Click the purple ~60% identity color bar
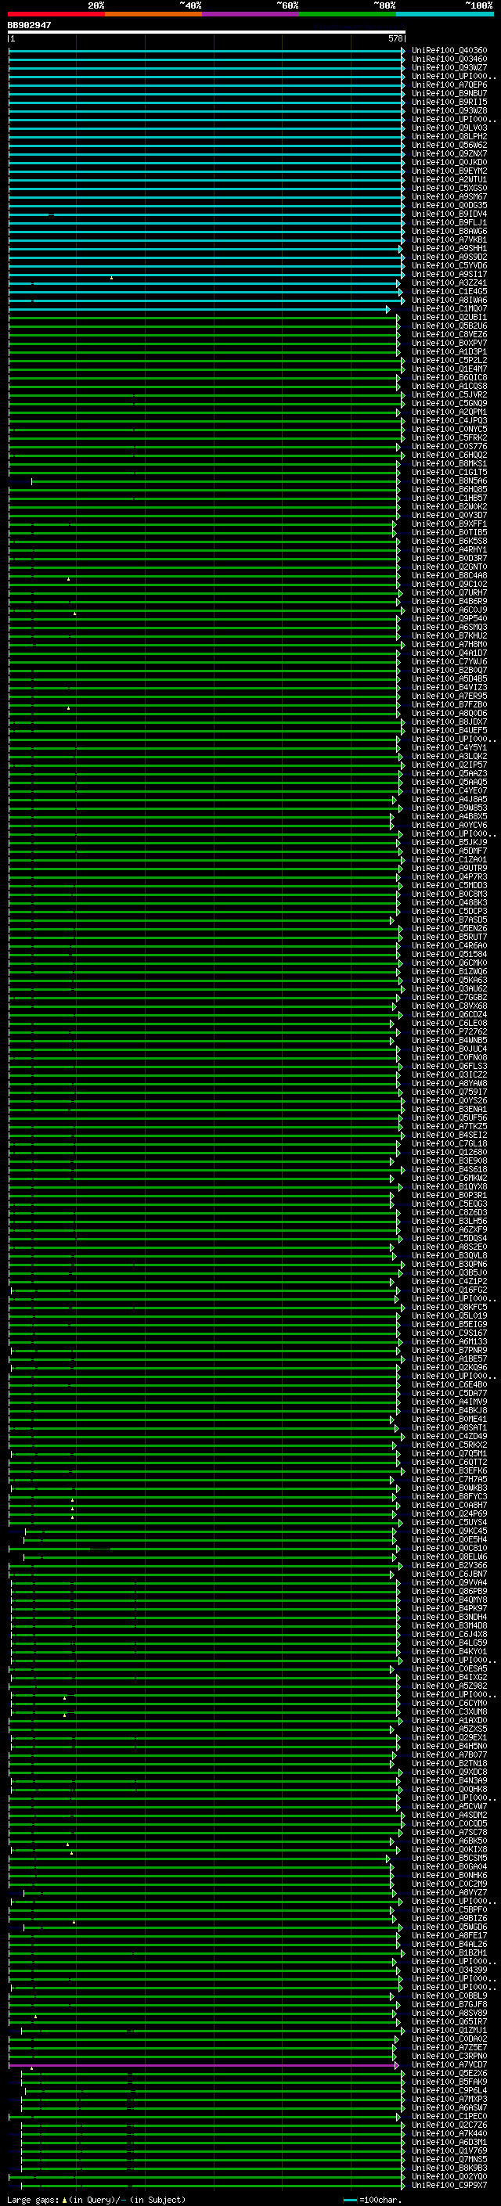The image size is (501, 2206). [251, 14]
